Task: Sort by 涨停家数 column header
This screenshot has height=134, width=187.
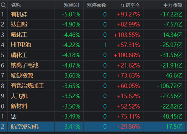Action: pyautogui.click(x=97, y=5)
